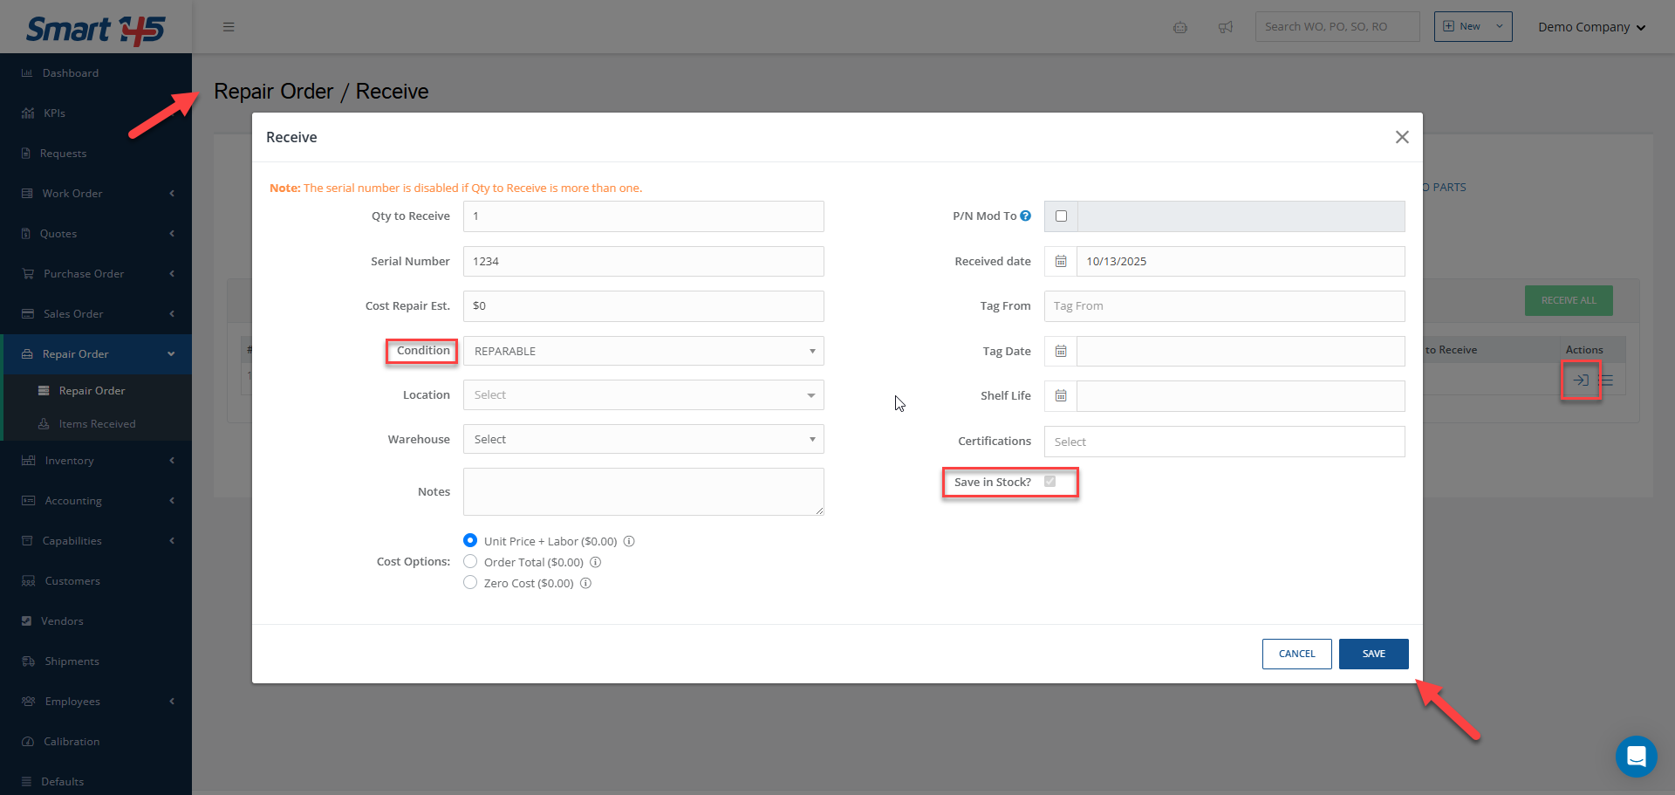Viewport: 1675px width, 795px height.
Task: Open the Location select dropdown
Action: [643, 395]
